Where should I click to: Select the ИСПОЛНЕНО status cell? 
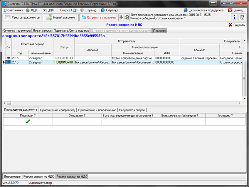(x=64, y=58)
